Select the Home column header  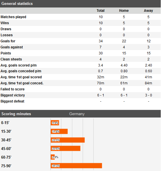[124, 11]
